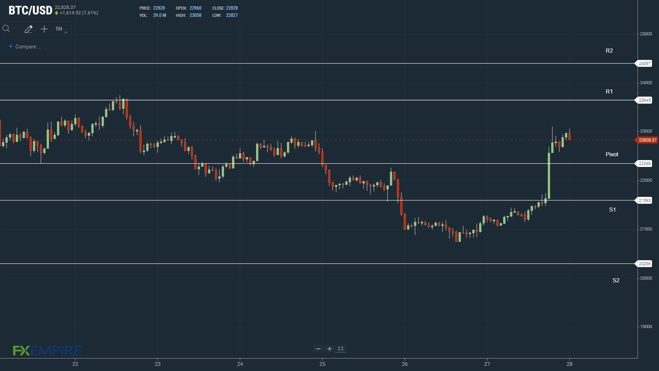Click the VOL value 29.0 M

point(160,15)
